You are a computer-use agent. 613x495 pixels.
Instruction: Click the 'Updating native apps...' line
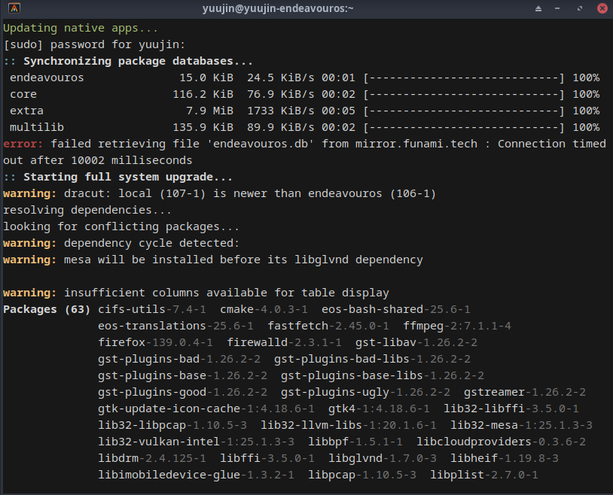tap(81, 28)
